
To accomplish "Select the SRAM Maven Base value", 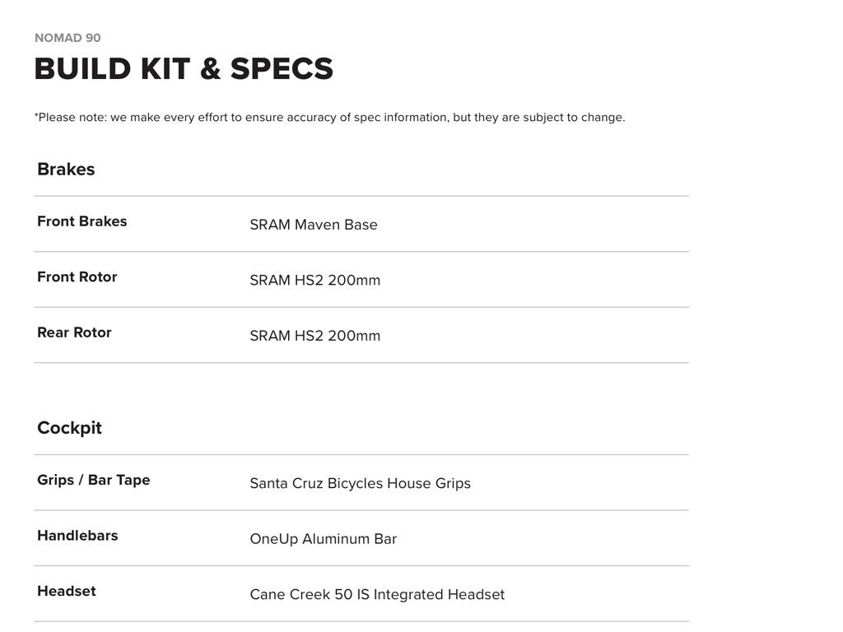I will click(x=314, y=225).
